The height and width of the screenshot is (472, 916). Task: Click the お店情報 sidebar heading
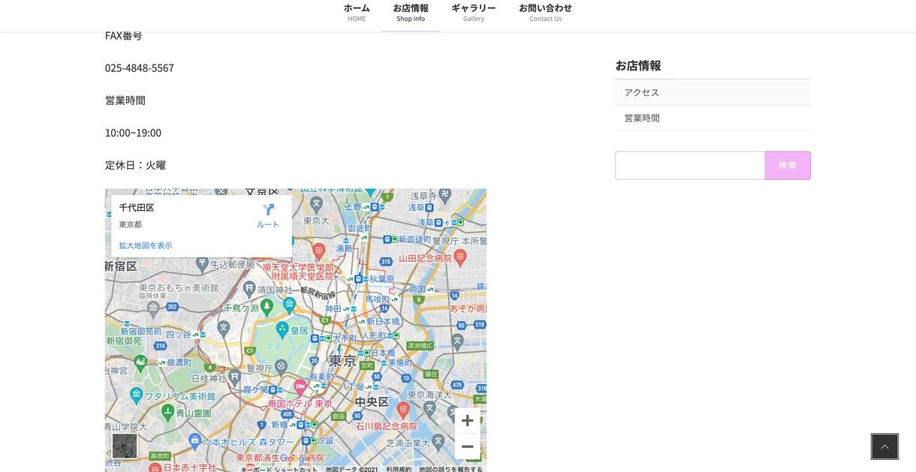(x=638, y=65)
